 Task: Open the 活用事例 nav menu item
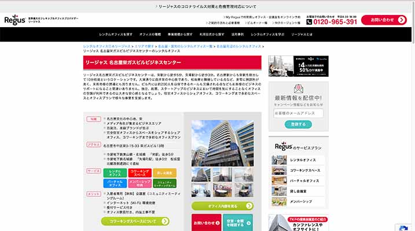(237, 34)
